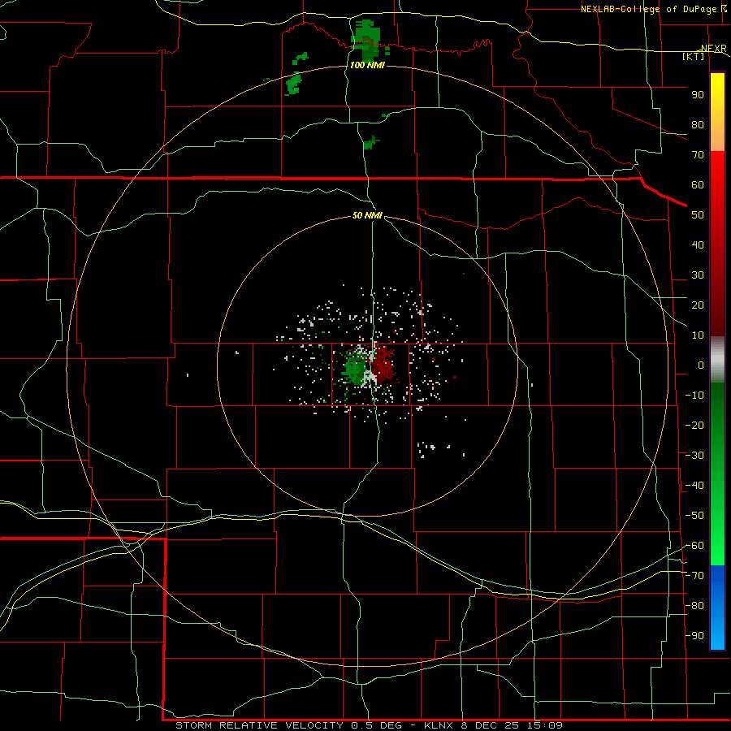Click the -80 scale value
This screenshot has height=731, width=731.
point(694,606)
